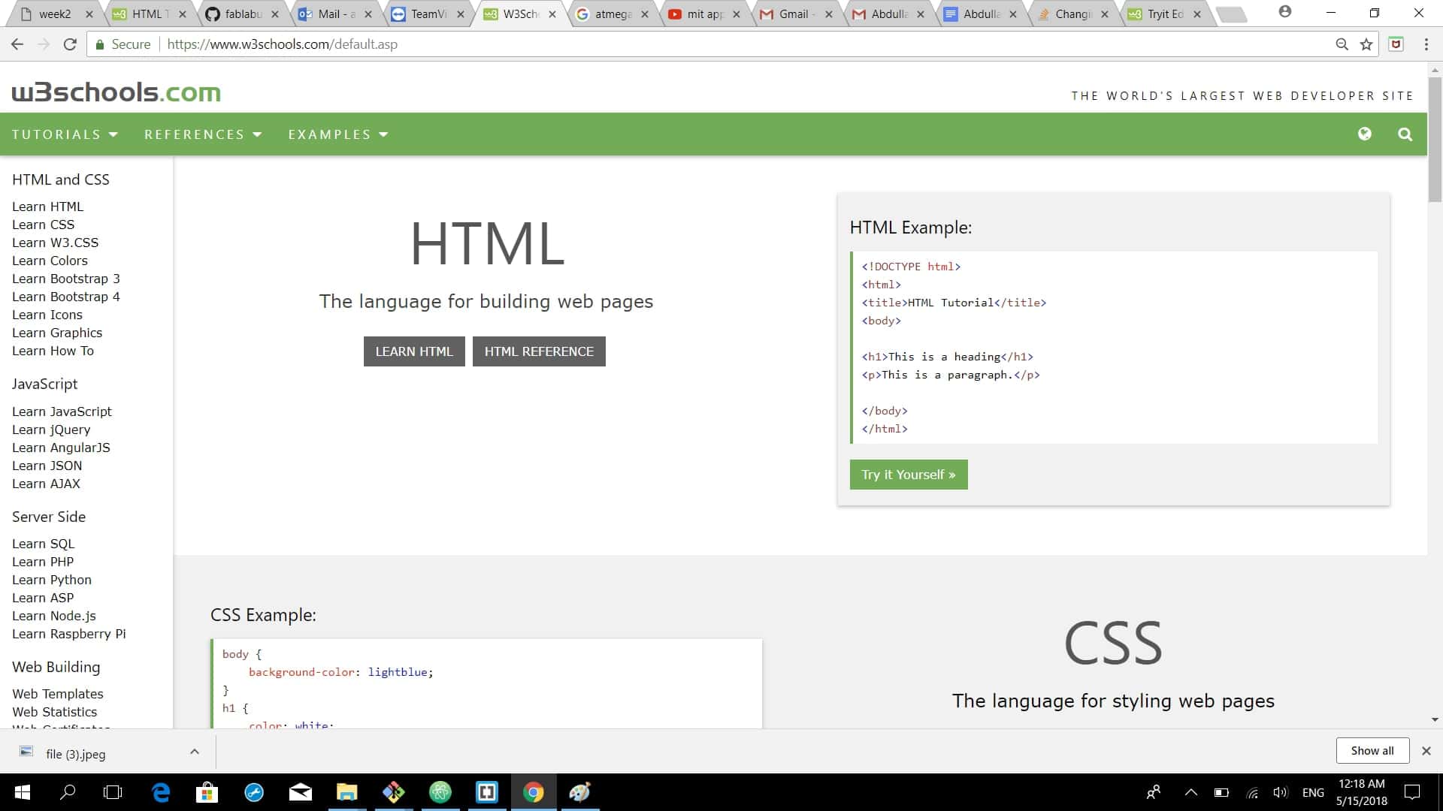Click the Chrome user profile icon
The image size is (1443, 811).
(1285, 11)
